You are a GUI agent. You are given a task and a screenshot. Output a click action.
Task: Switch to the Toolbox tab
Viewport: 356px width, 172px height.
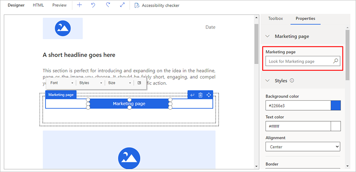(x=275, y=18)
